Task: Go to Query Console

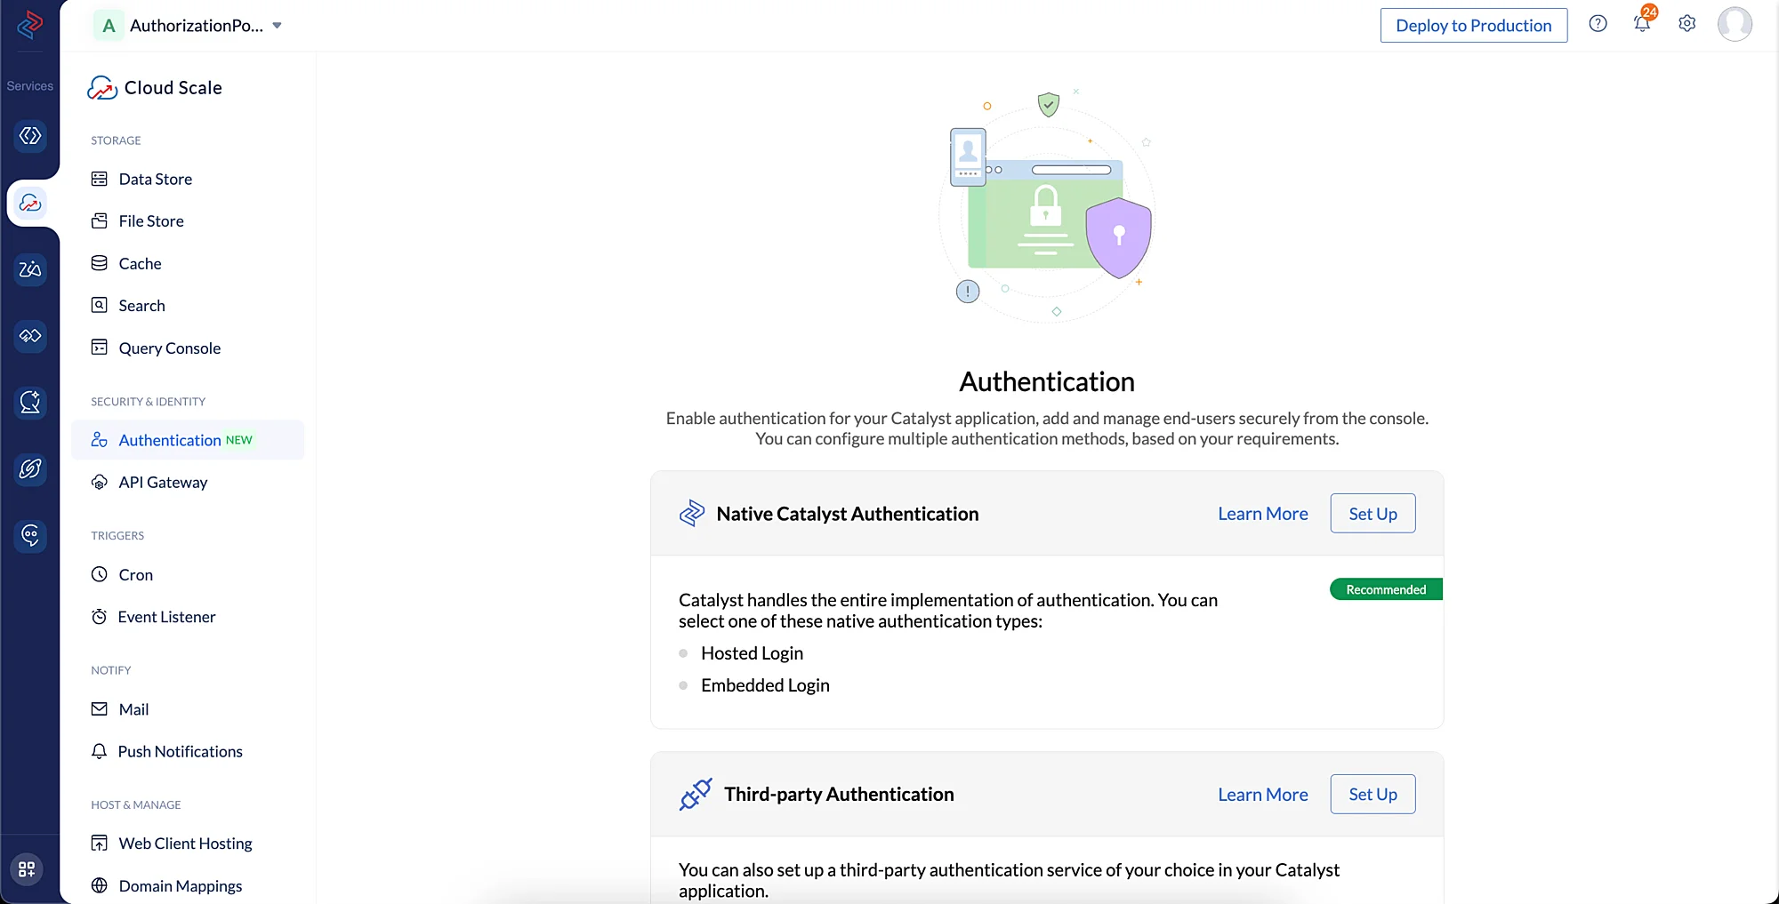Action: pos(169,348)
